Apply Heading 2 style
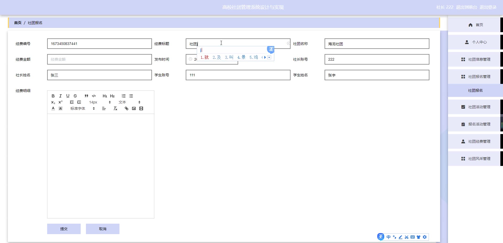This screenshot has width=503, height=243. [x=112, y=96]
